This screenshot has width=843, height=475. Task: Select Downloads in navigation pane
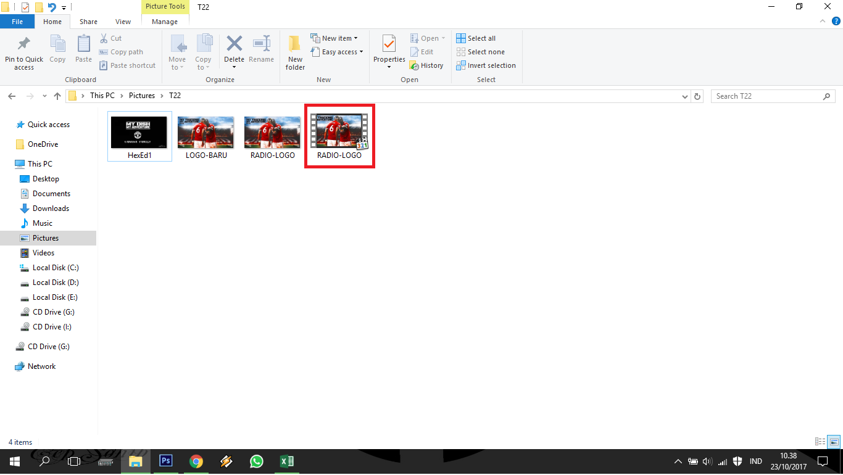click(51, 209)
